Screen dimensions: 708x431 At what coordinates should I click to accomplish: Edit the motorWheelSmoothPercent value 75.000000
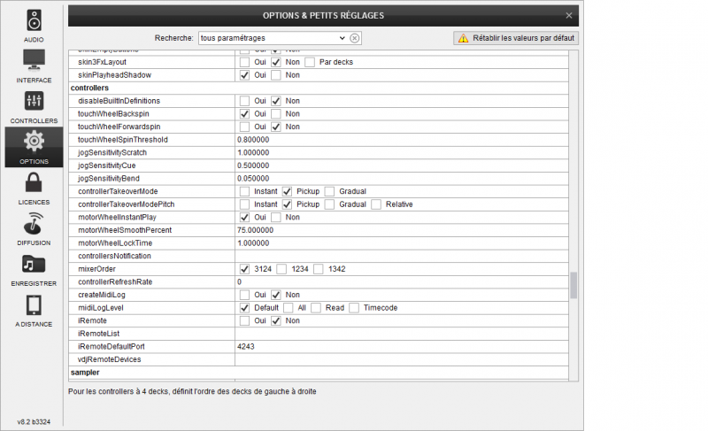click(402, 230)
